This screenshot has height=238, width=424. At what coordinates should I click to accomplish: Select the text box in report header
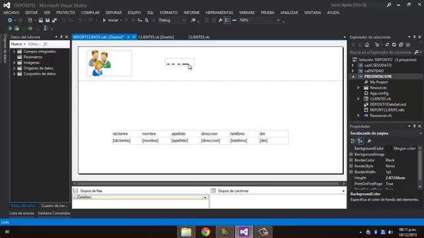coord(180,62)
